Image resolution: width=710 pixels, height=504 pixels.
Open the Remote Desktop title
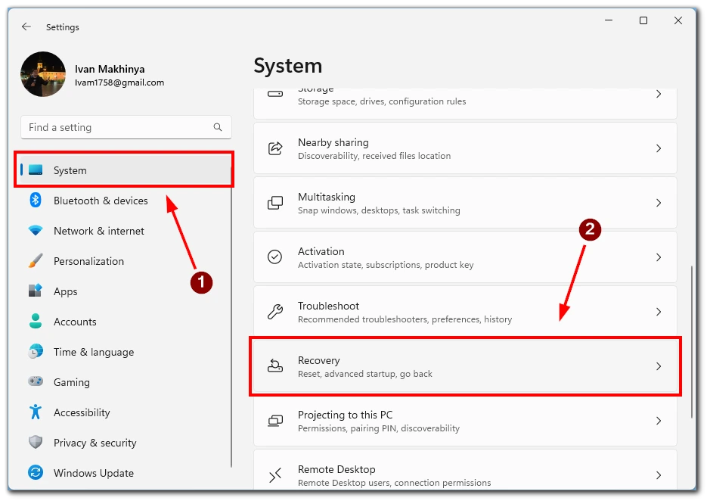click(336, 469)
